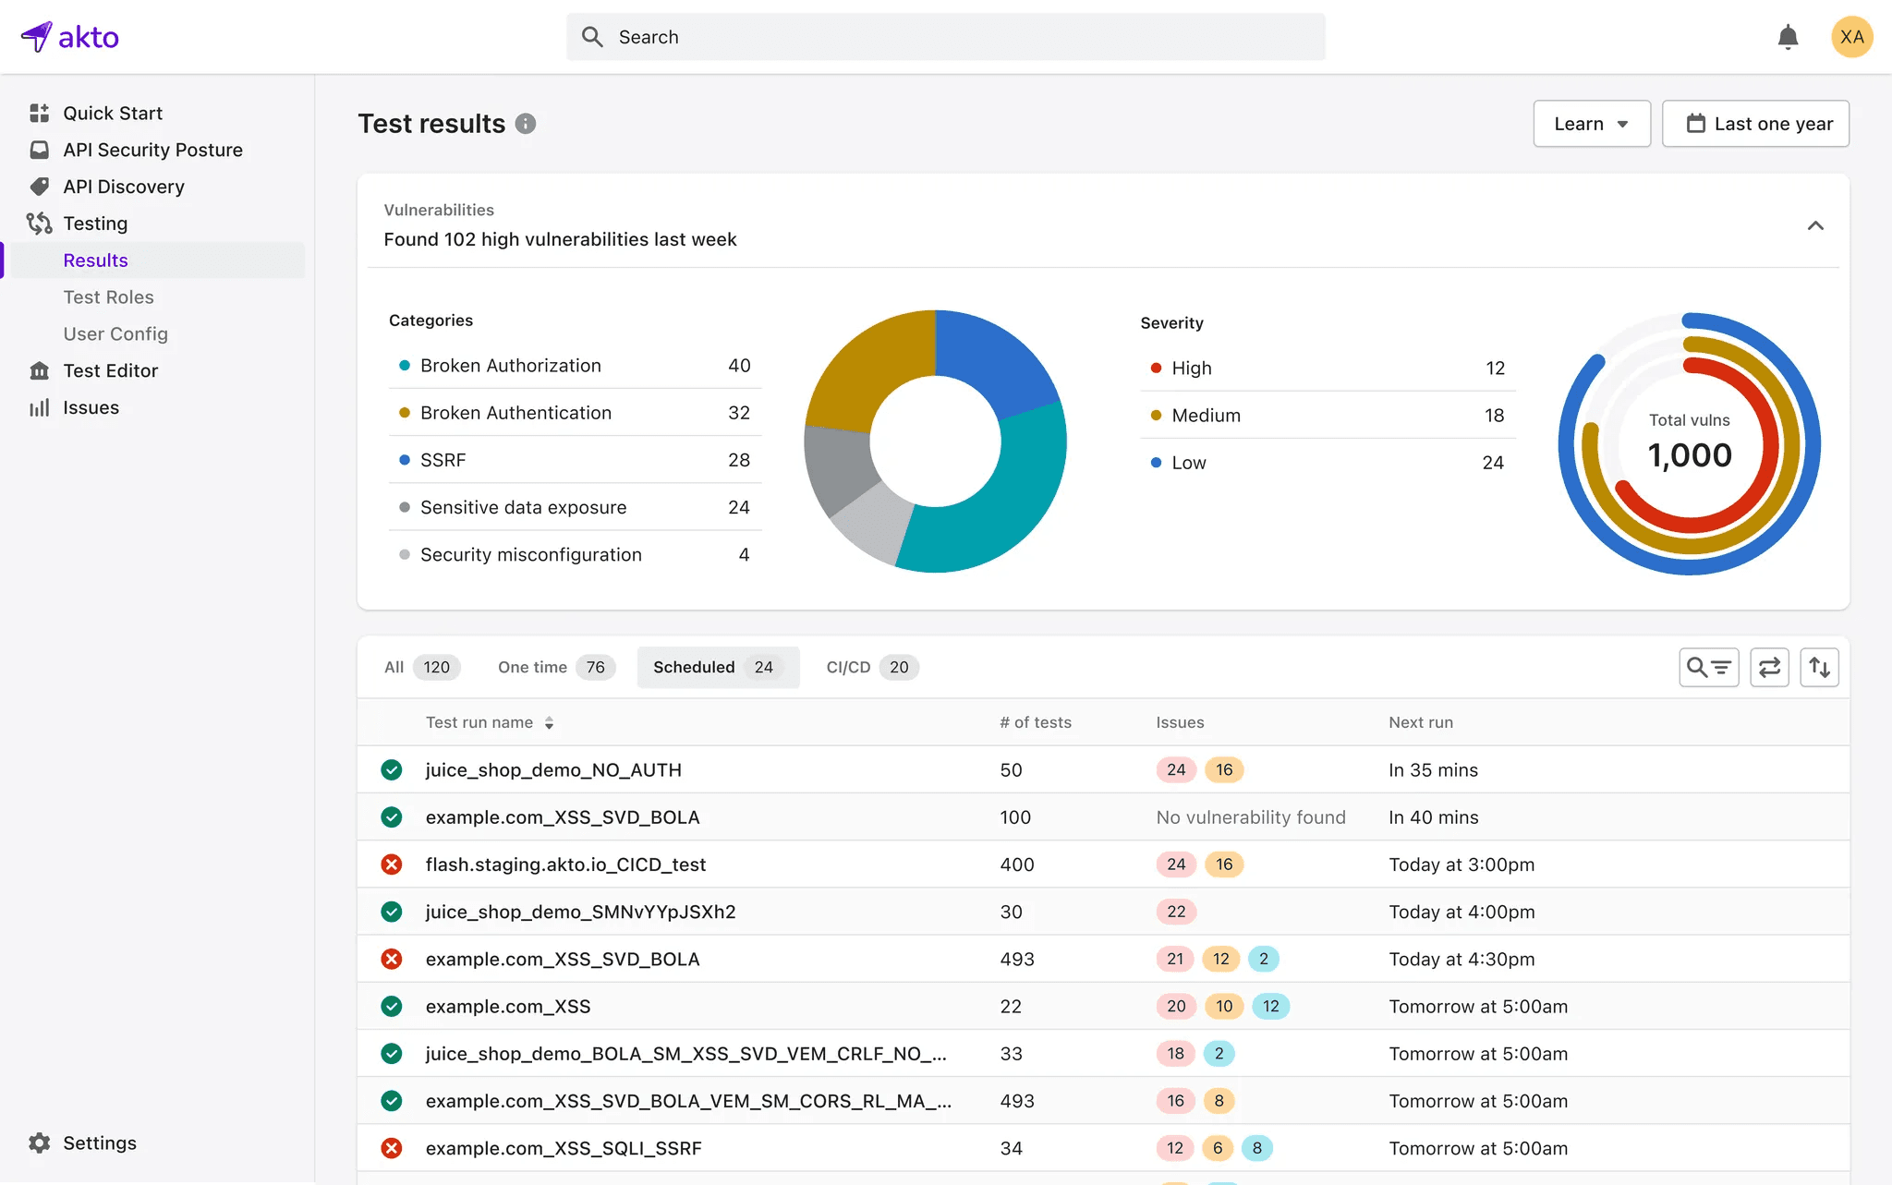
Task: Click status icon of juice_shop_demo_BOLA_SM_XSS row
Action: click(392, 1053)
